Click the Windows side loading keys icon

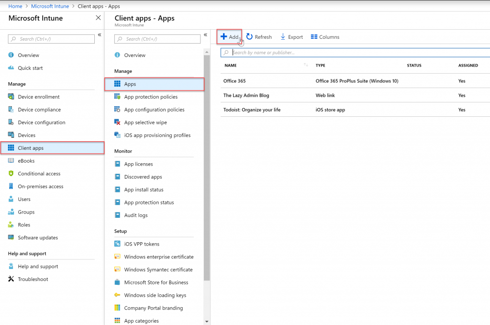coord(117,295)
